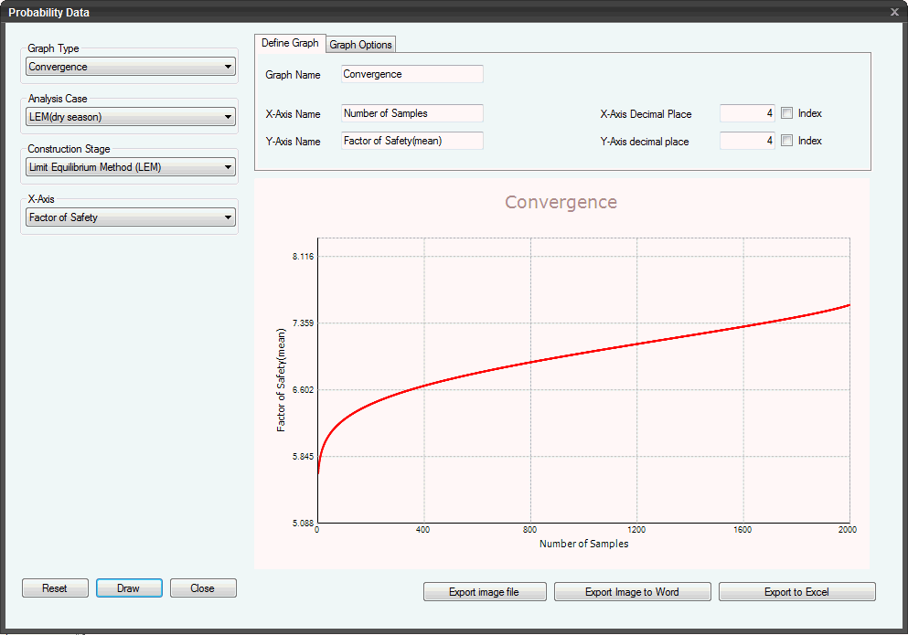Click the Y-Axis decimal place value field
Image resolution: width=908 pixels, height=635 pixels.
(746, 141)
